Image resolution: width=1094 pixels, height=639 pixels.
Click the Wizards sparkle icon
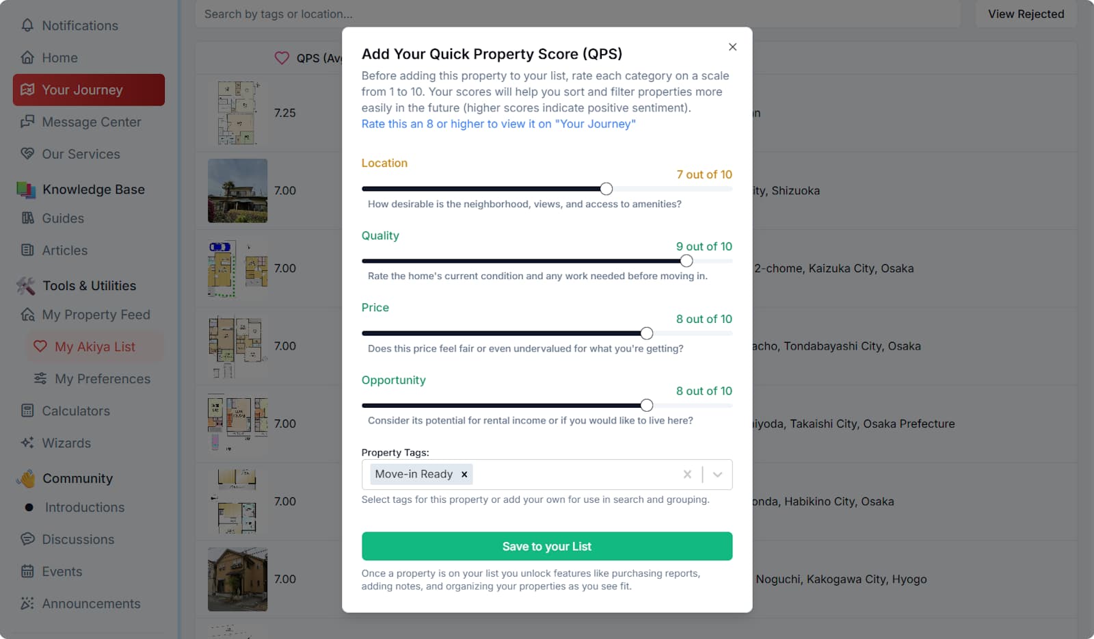[x=27, y=443]
